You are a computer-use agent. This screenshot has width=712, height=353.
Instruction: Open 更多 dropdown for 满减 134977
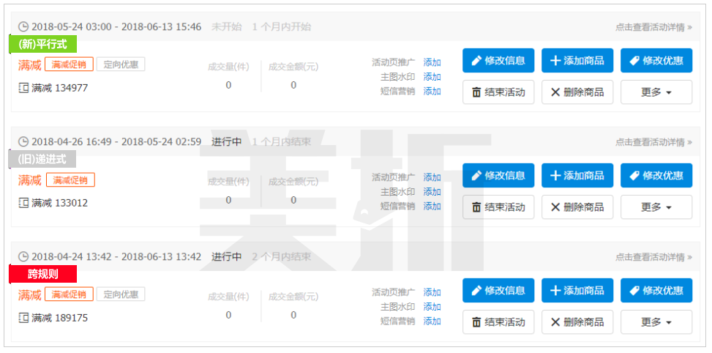[656, 92]
